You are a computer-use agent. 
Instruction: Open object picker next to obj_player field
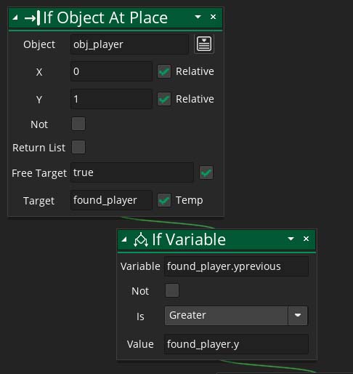(x=204, y=44)
